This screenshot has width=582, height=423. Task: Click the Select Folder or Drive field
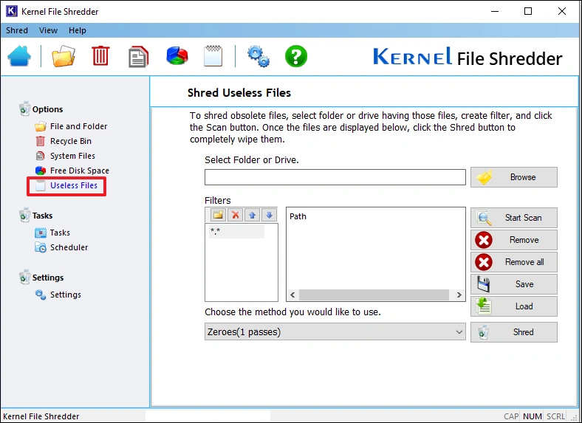tap(335, 177)
